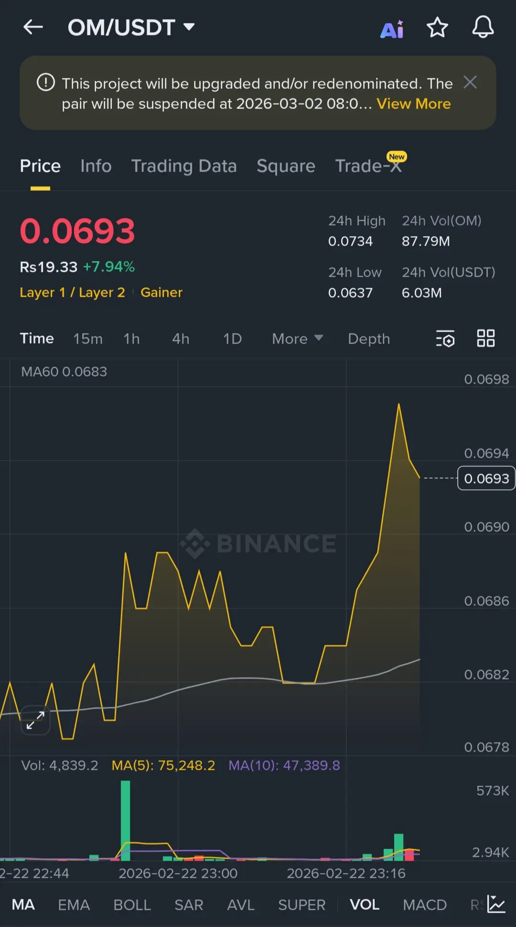Expand chart to fullscreen
This screenshot has height=927, width=516.
tap(35, 720)
